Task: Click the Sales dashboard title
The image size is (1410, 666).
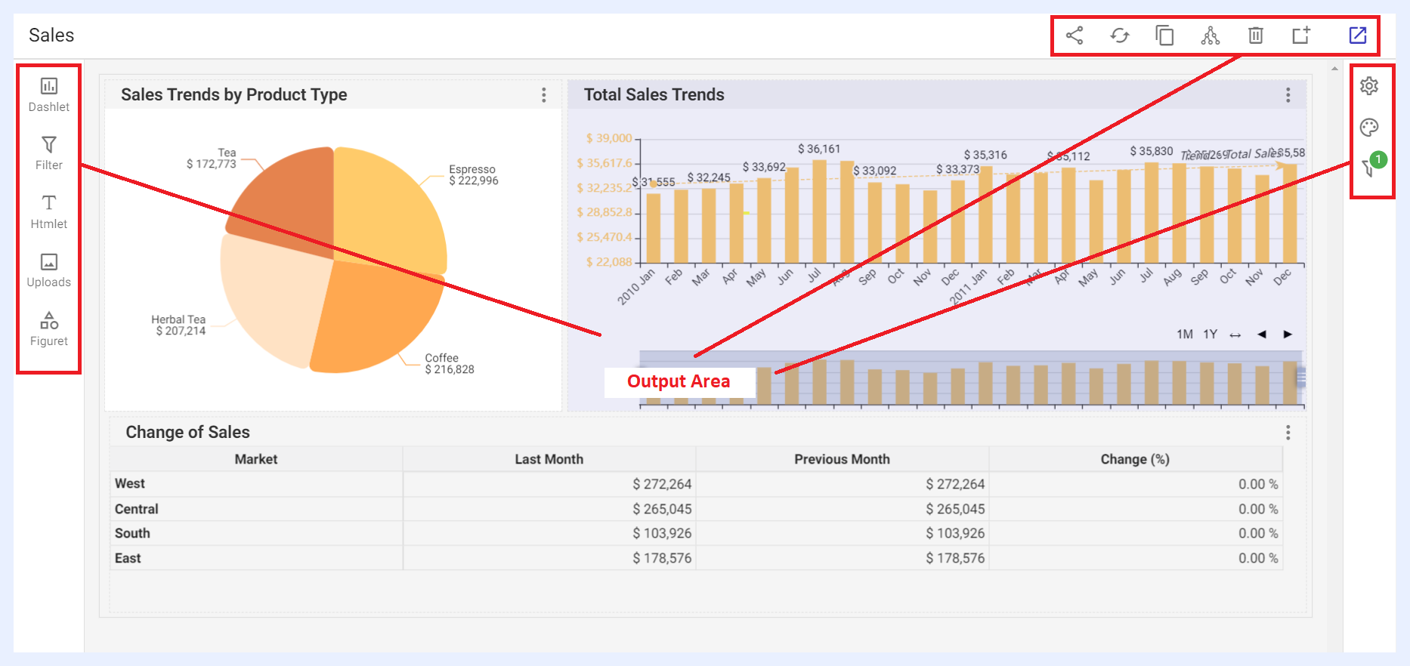Action: 51,35
